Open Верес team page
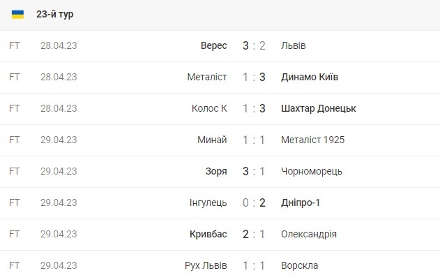The width and height of the screenshot is (440, 280). (213, 45)
